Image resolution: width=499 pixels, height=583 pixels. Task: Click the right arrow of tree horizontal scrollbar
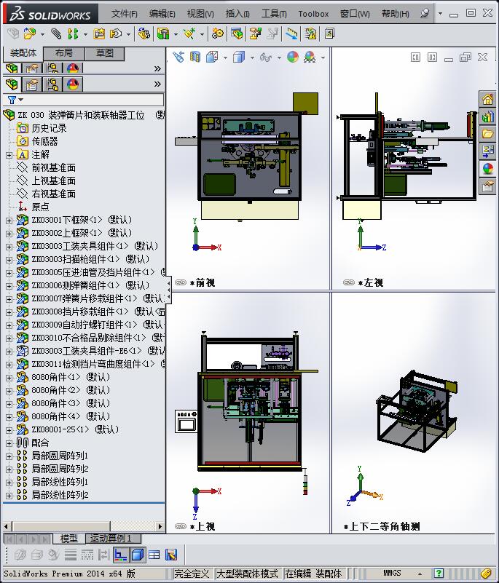point(160,526)
